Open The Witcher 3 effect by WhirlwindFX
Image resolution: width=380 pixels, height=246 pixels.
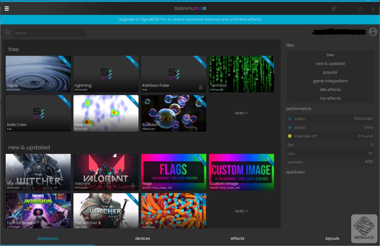38,172
